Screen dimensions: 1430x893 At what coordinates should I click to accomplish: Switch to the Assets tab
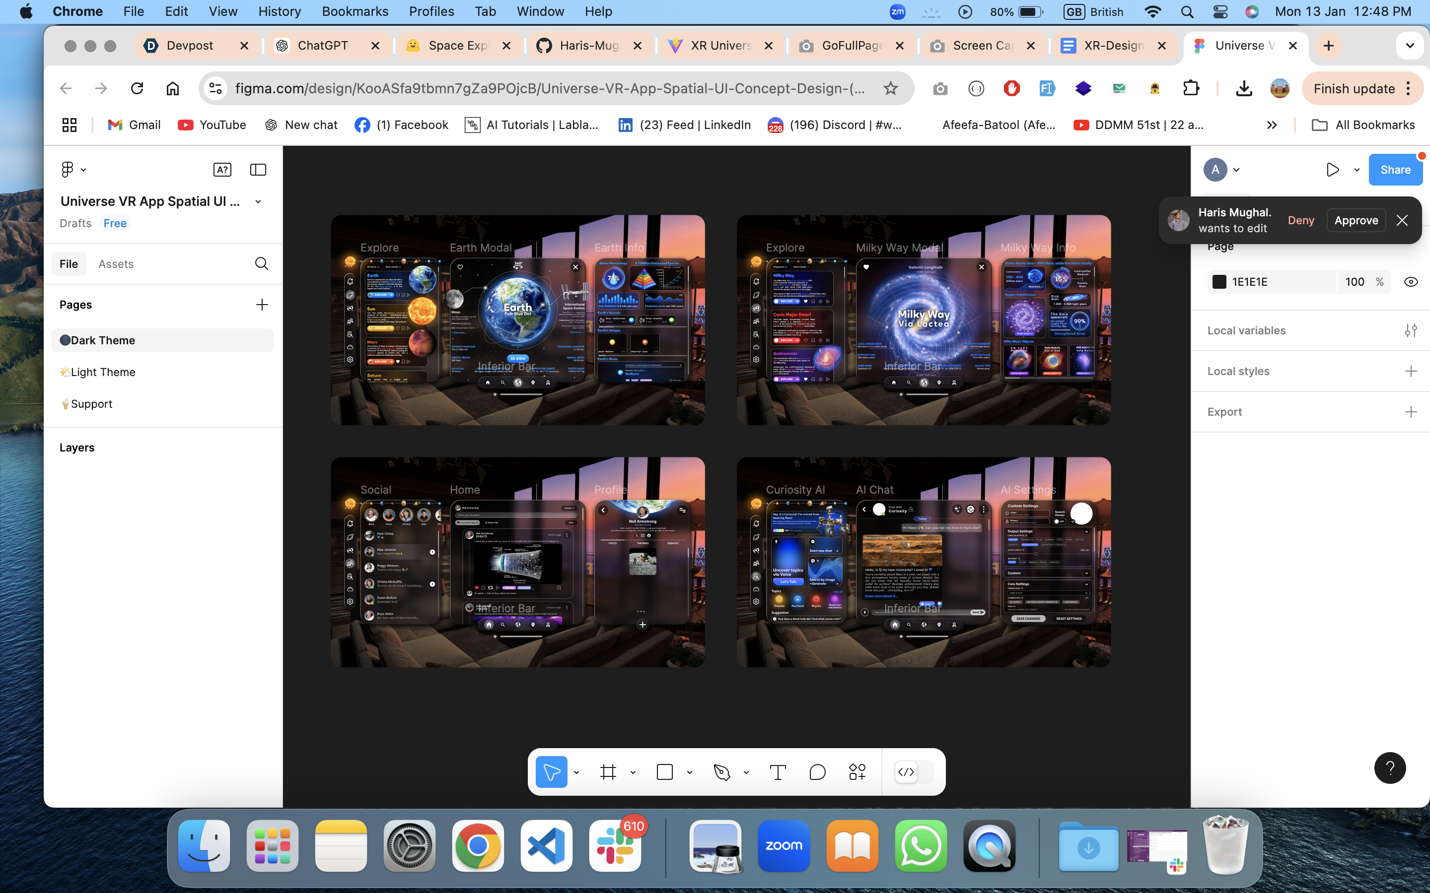(116, 264)
